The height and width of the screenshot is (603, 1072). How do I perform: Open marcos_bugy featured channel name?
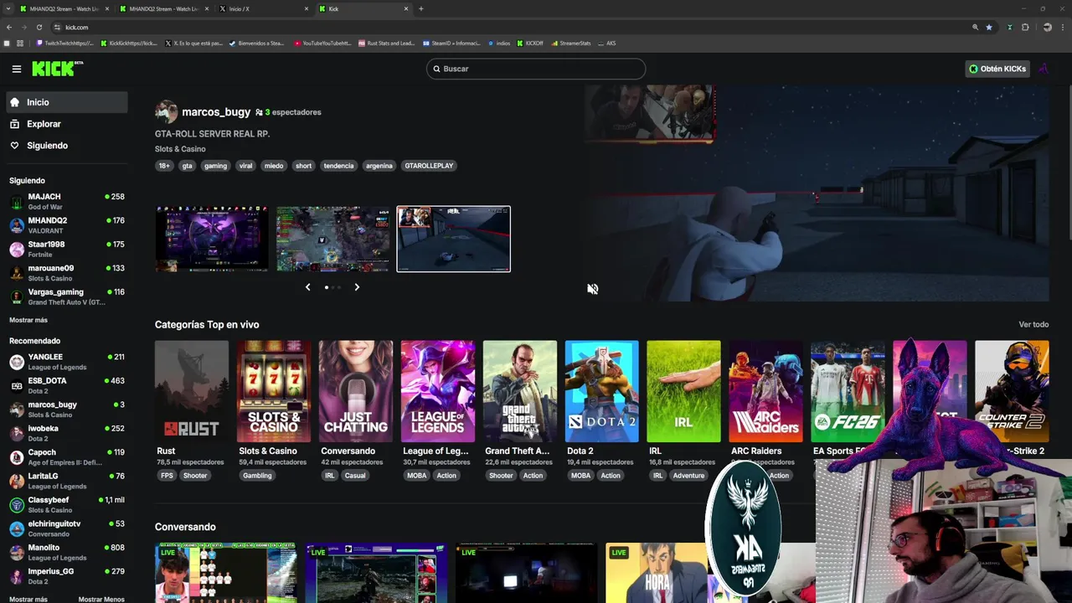coord(216,111)
